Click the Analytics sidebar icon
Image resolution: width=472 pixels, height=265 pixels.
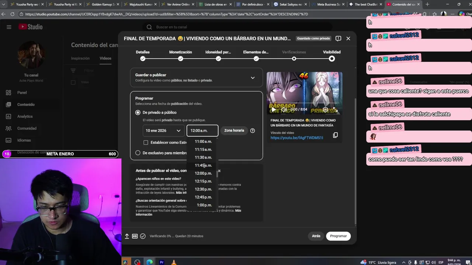tap(8, 116)
